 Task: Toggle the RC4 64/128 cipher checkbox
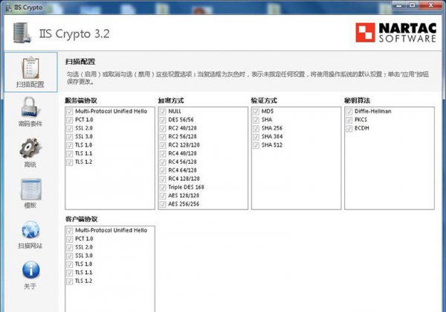(163, 171)
